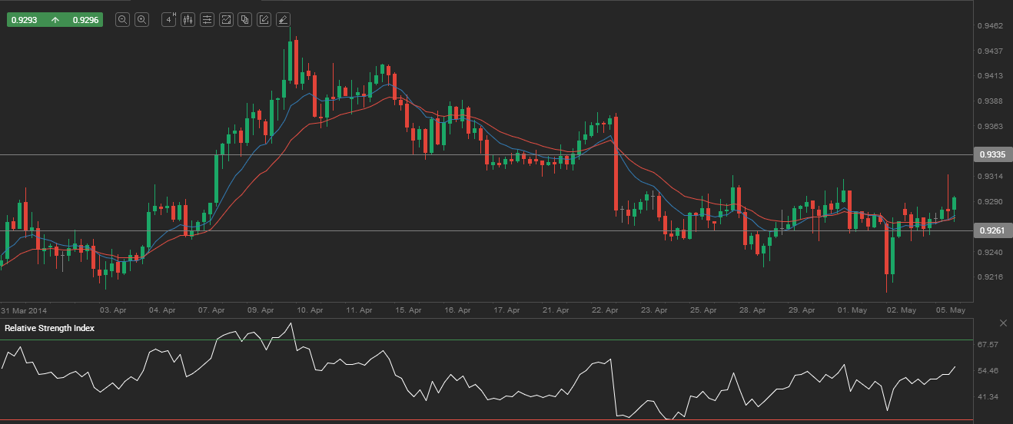Click the green 0.9293 / 0.9296 price badge
This screenshot has height=424, width=1013.
point(55,20)
